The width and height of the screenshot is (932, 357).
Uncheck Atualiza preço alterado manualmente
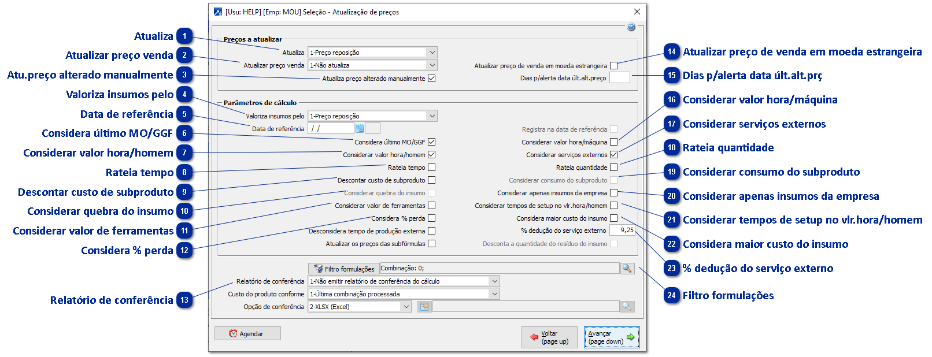[x=431, y=79]
